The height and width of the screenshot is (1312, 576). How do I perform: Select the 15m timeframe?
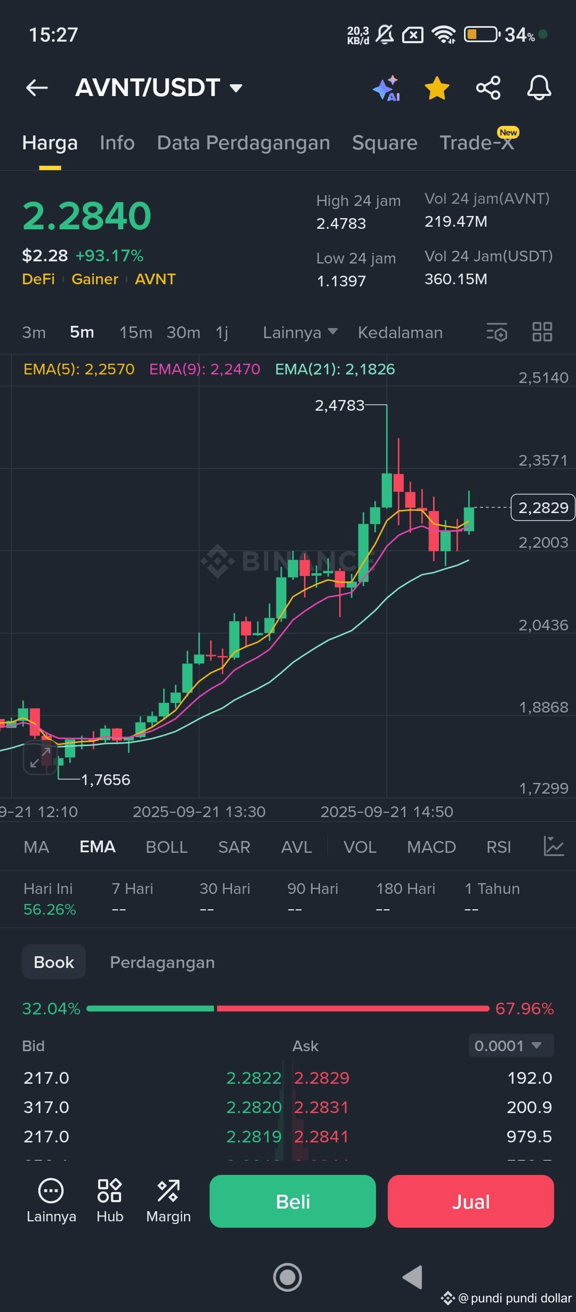[135, 332]
